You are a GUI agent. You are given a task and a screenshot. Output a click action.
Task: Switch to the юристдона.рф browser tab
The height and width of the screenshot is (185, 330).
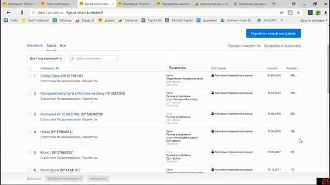coord(212,4)
